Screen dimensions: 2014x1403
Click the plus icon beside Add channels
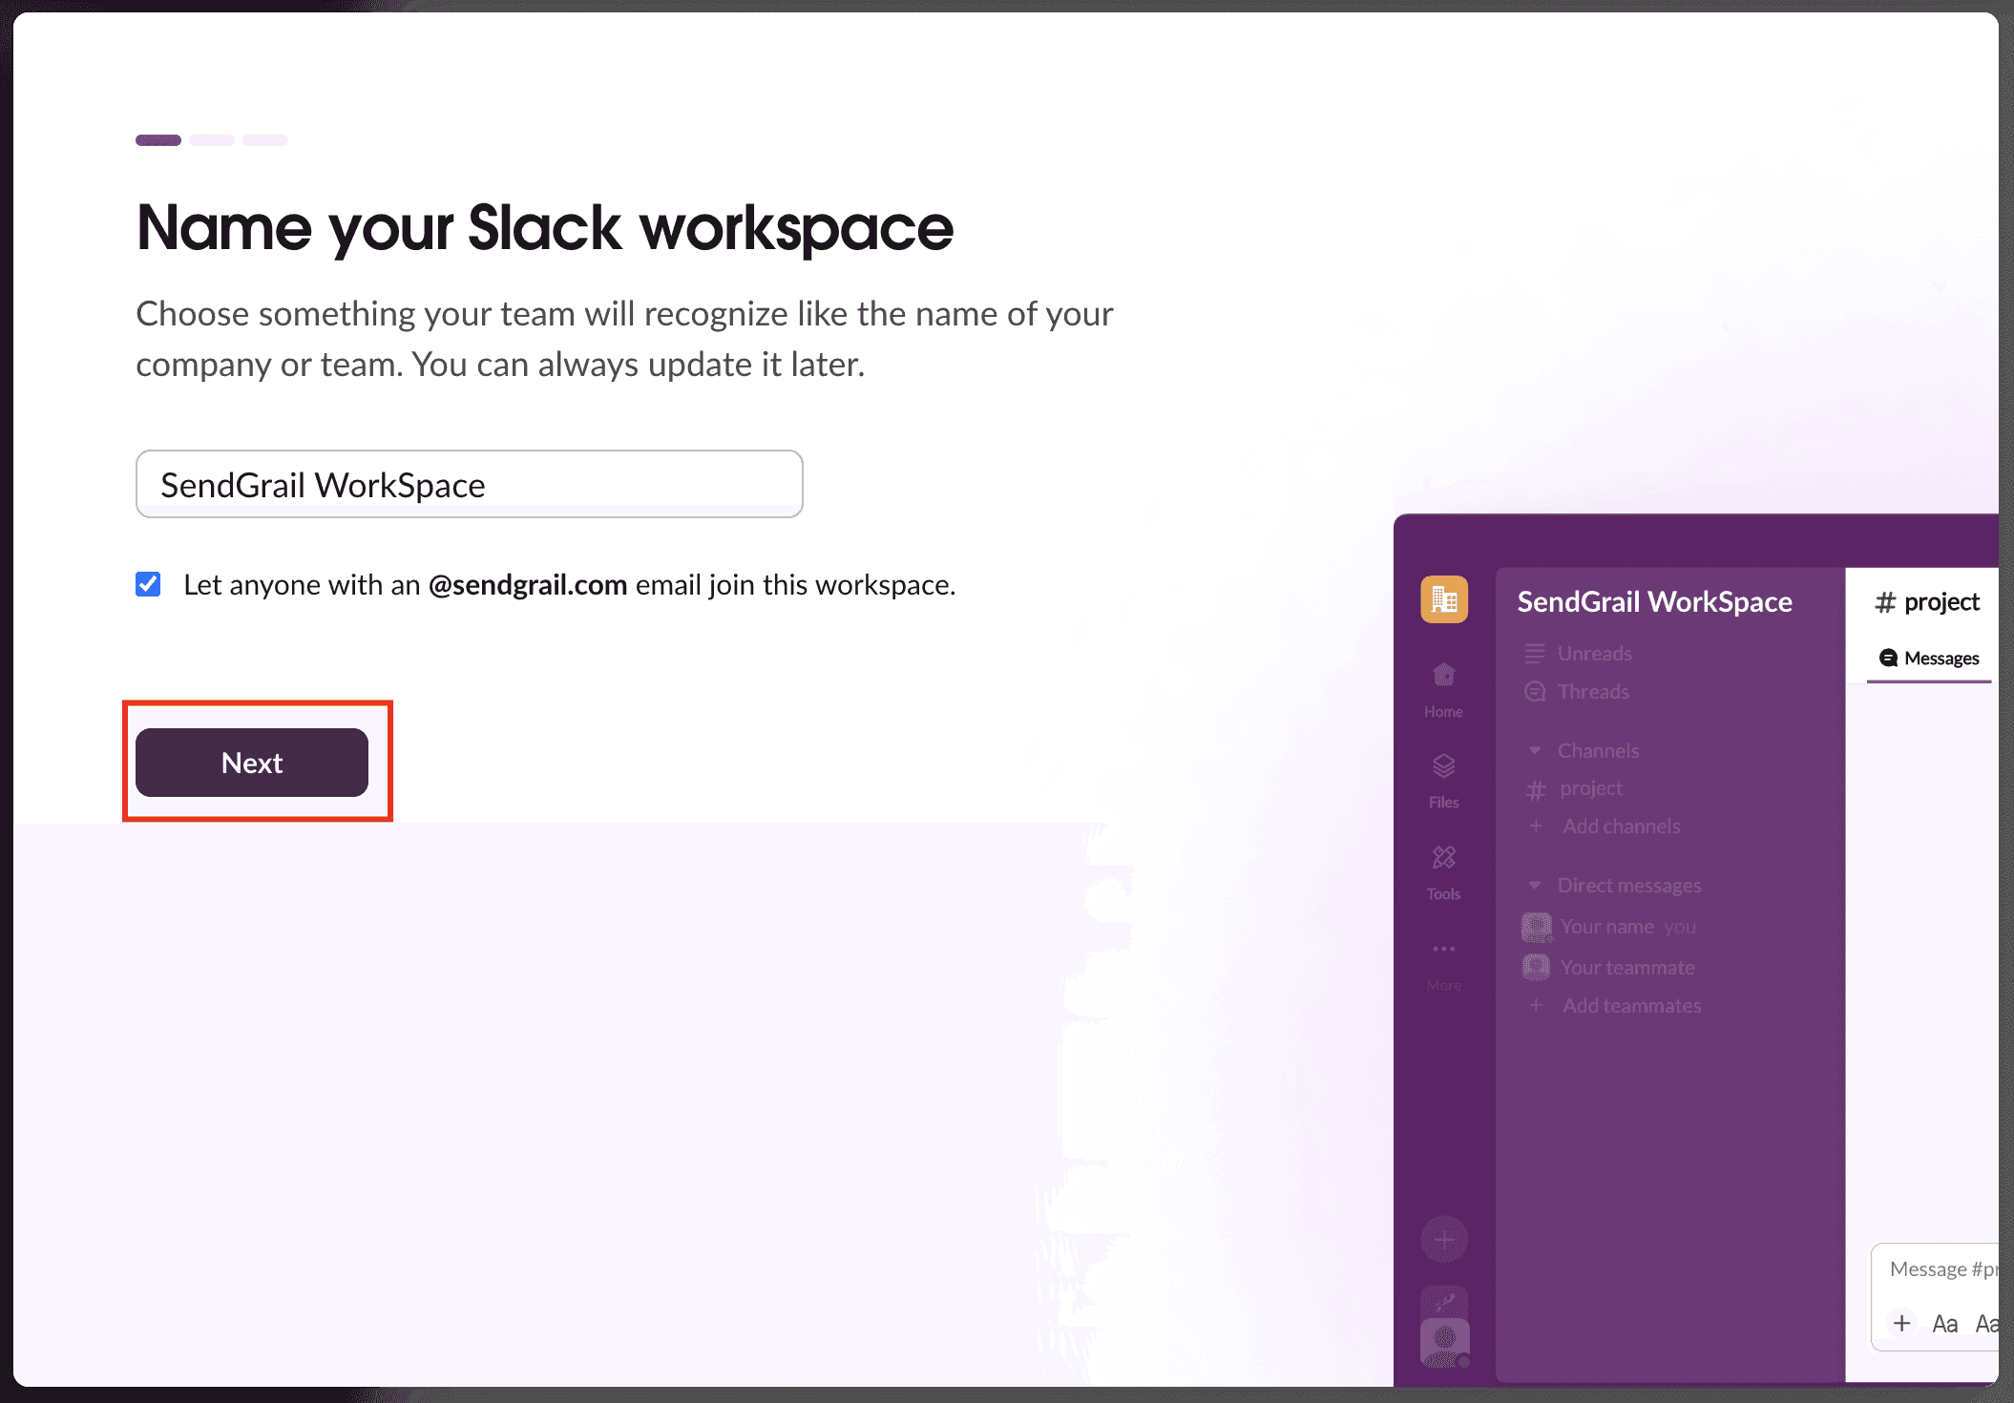click(x=1536, y=827)
